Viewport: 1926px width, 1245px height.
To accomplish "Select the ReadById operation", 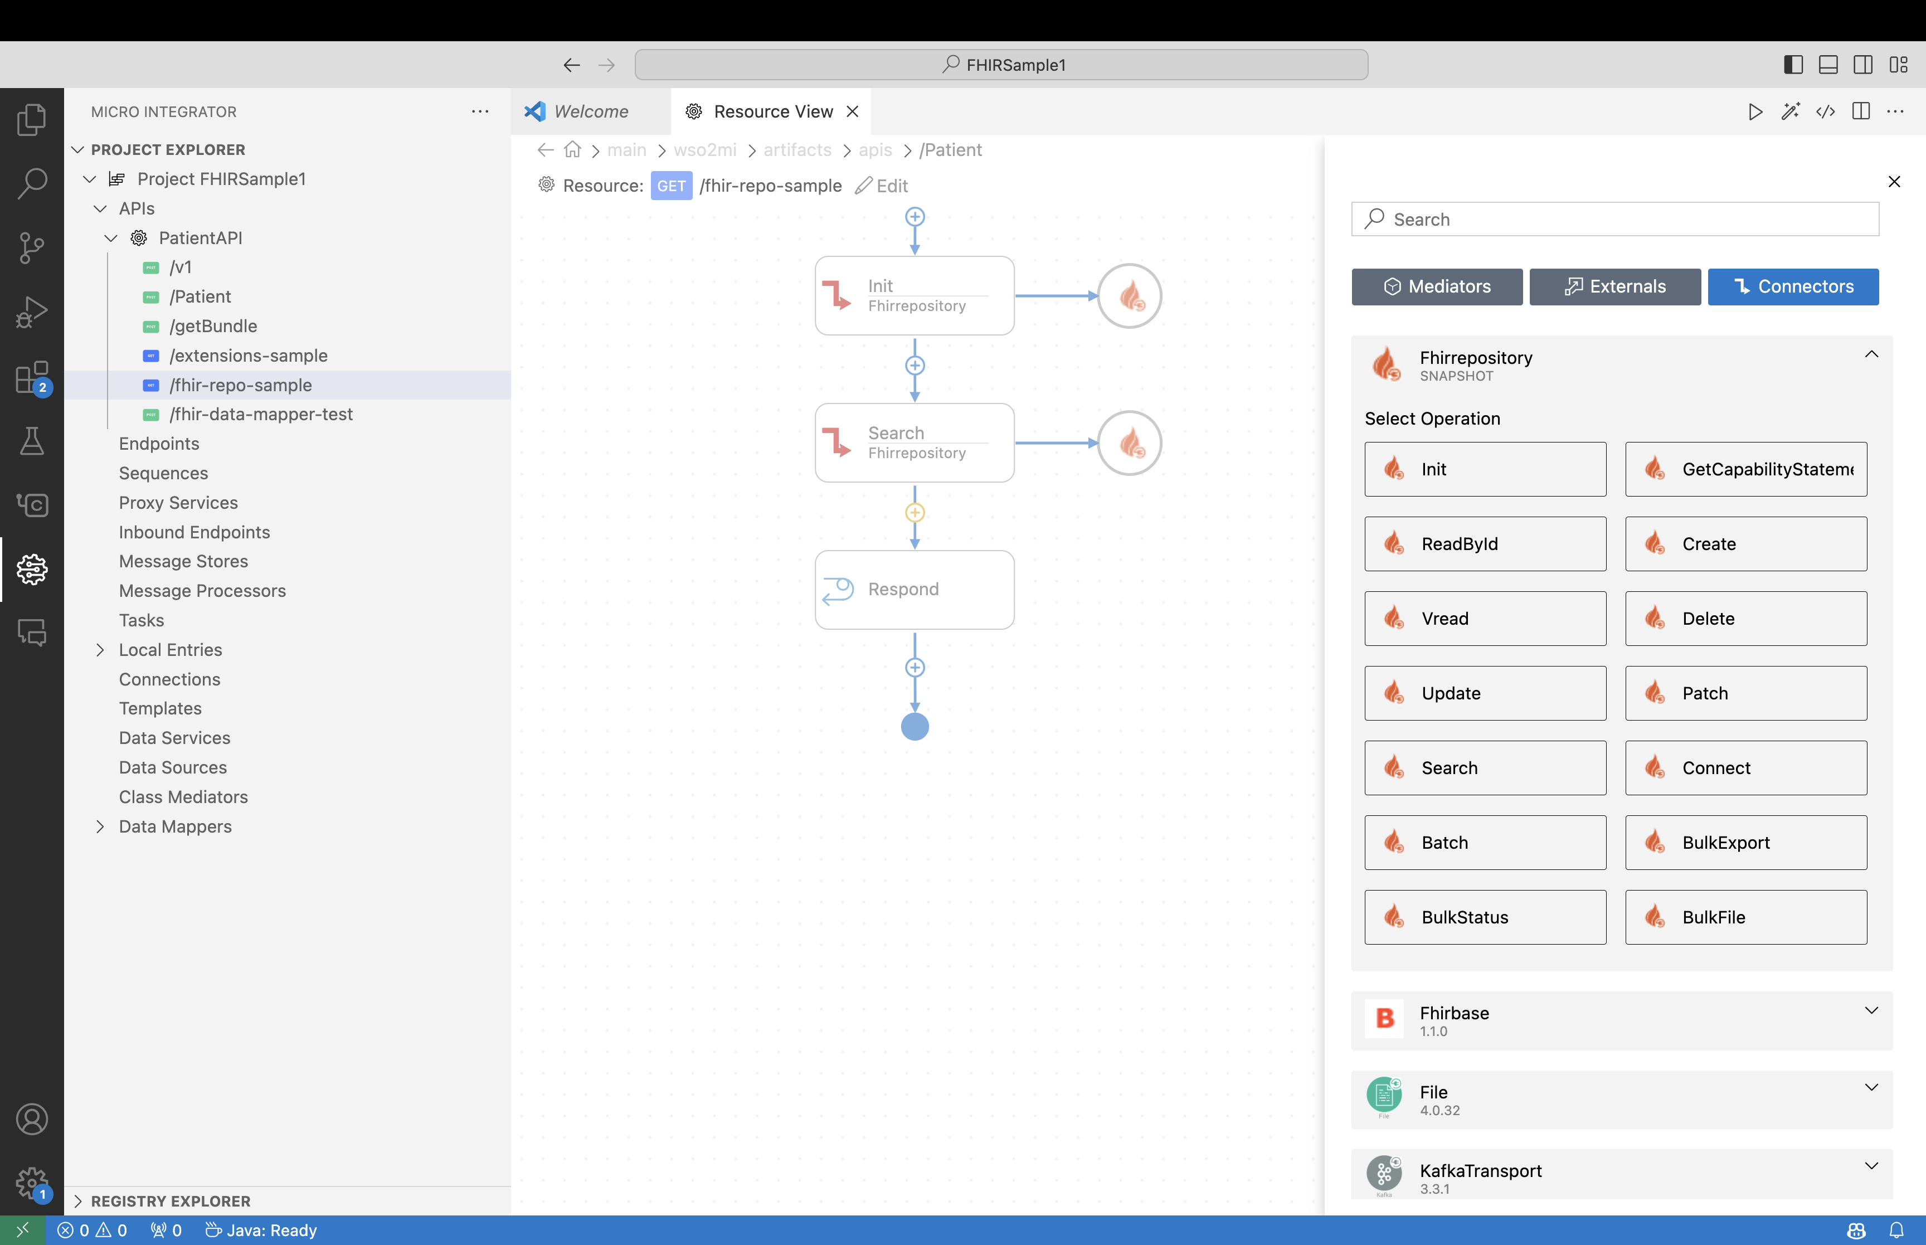I will pos(1486,544).
